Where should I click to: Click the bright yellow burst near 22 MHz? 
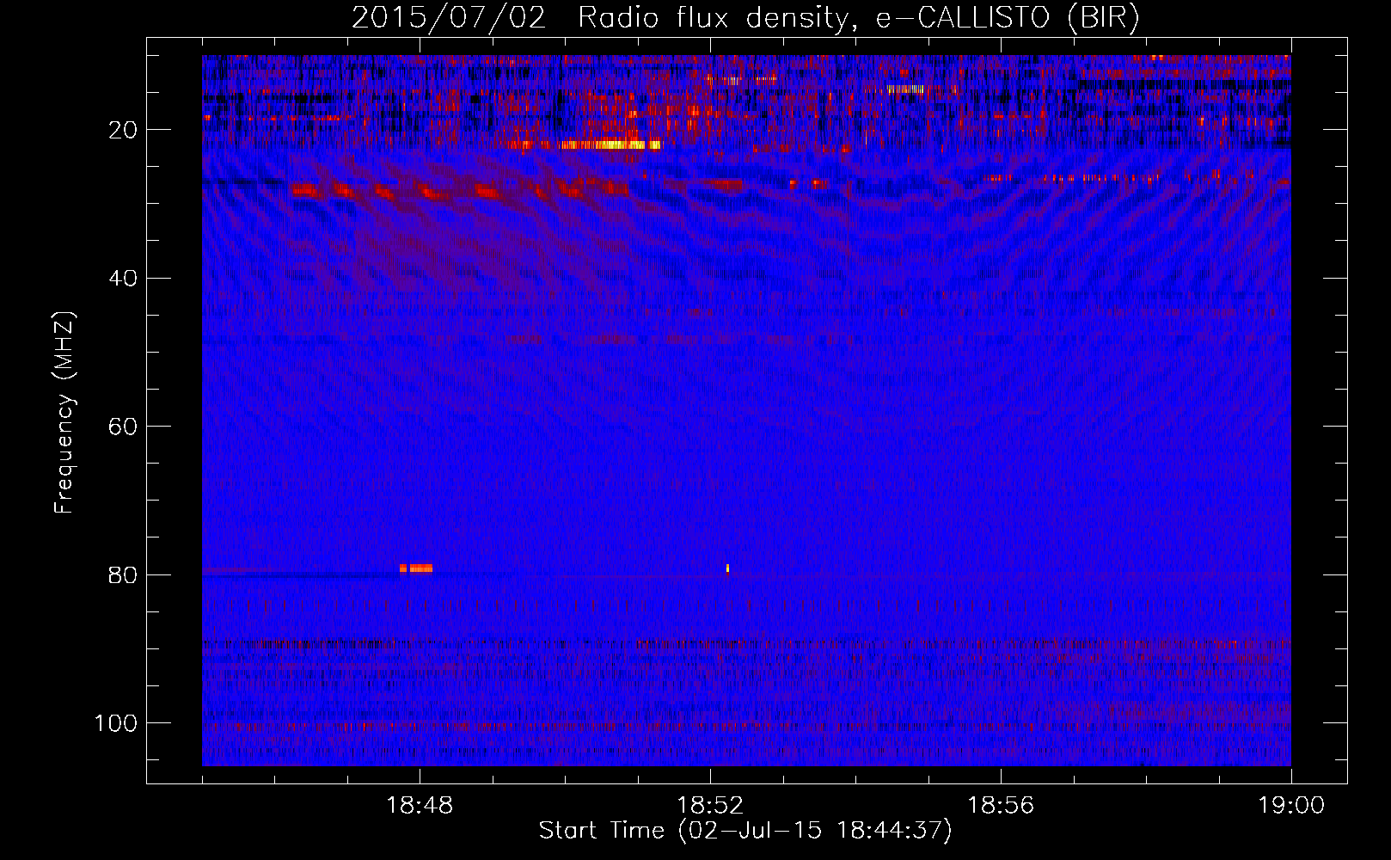pos(609,144)
